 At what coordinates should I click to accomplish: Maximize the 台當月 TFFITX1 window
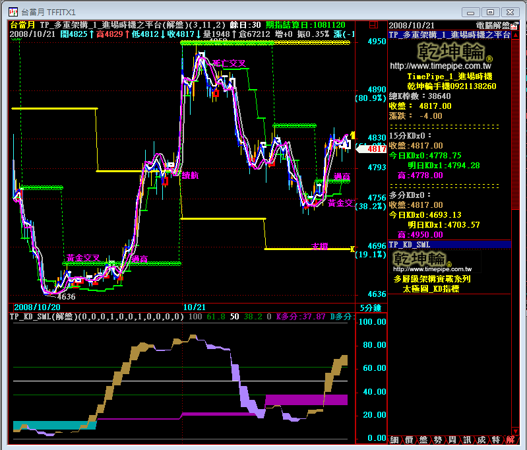[x=490, y=13]
